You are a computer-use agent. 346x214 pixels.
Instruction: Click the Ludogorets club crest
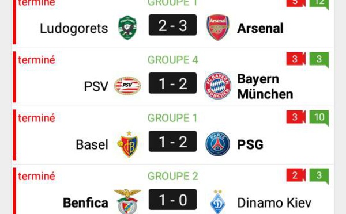[x=127, y=28]
